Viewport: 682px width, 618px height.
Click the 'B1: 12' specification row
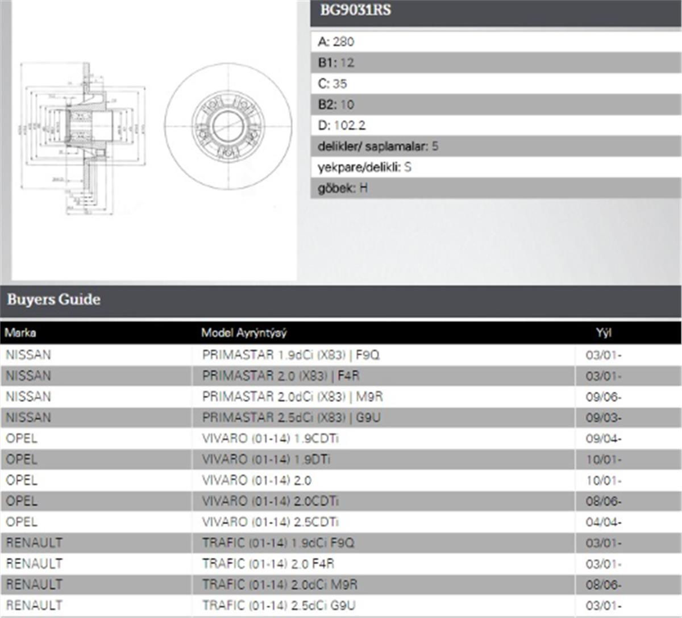pyautogui.click(x=496, y=62)
